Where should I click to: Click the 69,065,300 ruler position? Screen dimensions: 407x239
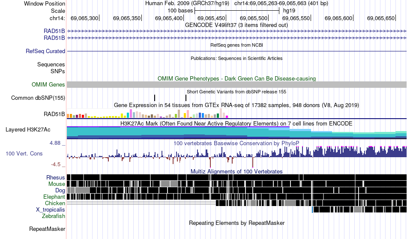pos(84,18)
